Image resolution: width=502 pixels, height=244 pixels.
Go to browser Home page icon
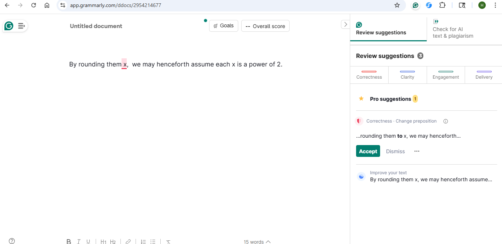(x=47, y=5)
